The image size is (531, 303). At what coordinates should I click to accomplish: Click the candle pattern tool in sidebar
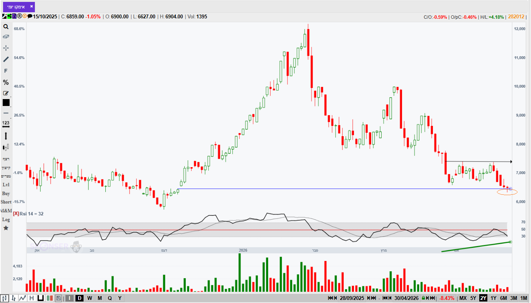coord(6,147)
